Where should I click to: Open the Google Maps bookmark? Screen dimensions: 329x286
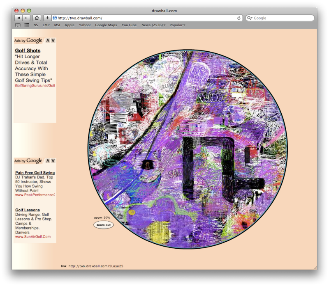point(106,25)
